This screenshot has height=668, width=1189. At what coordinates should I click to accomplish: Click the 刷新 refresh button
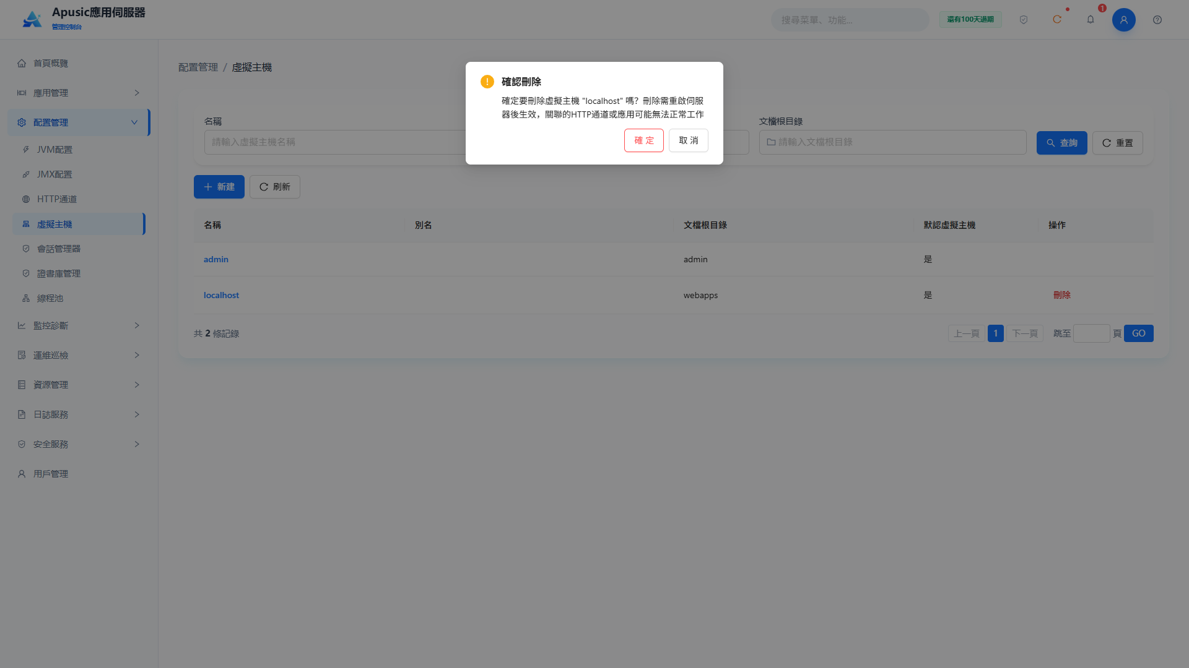tap(275, 187)
